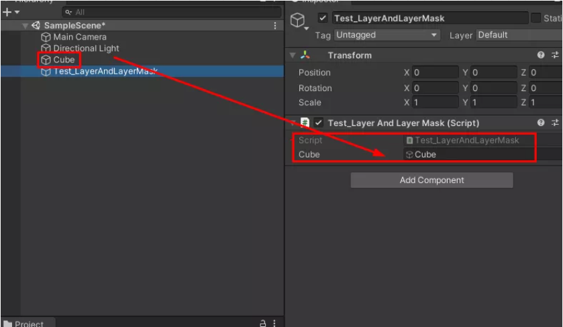Click Rotation X field
The height and width of the screenshot is (327, 563).
436,88
